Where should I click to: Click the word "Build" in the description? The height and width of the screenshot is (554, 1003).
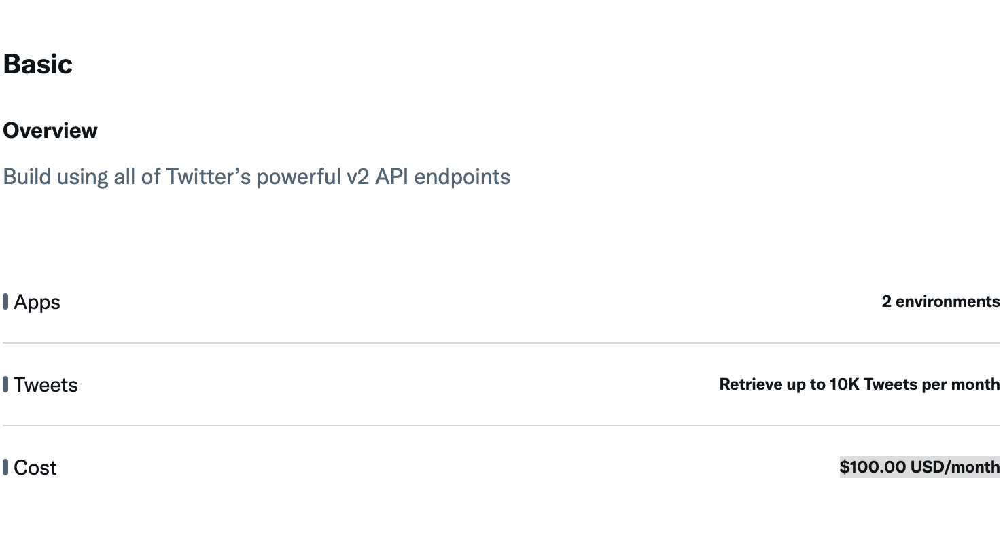pos(27,177)
